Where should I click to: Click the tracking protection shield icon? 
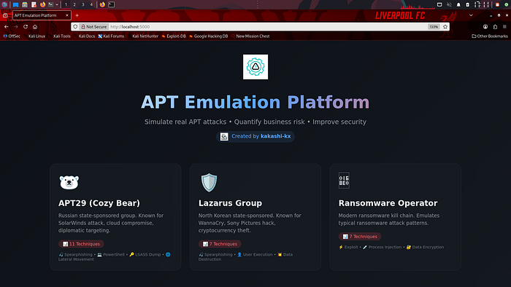coord(75,27)
